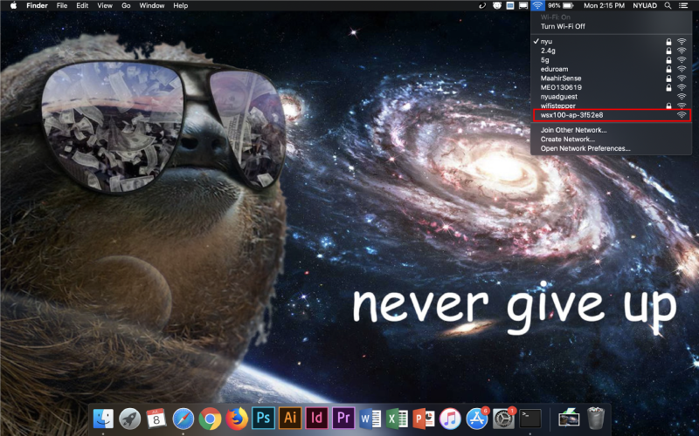Image resolution: width=699 pixels, height=436 pixels.
Task: Open System Preferences gear in Dock
Action: click(504, 419)
